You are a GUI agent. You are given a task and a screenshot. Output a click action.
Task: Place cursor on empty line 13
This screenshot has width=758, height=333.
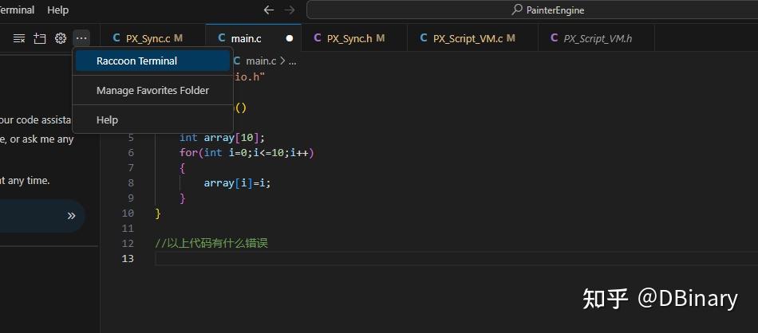coord(456,258)
